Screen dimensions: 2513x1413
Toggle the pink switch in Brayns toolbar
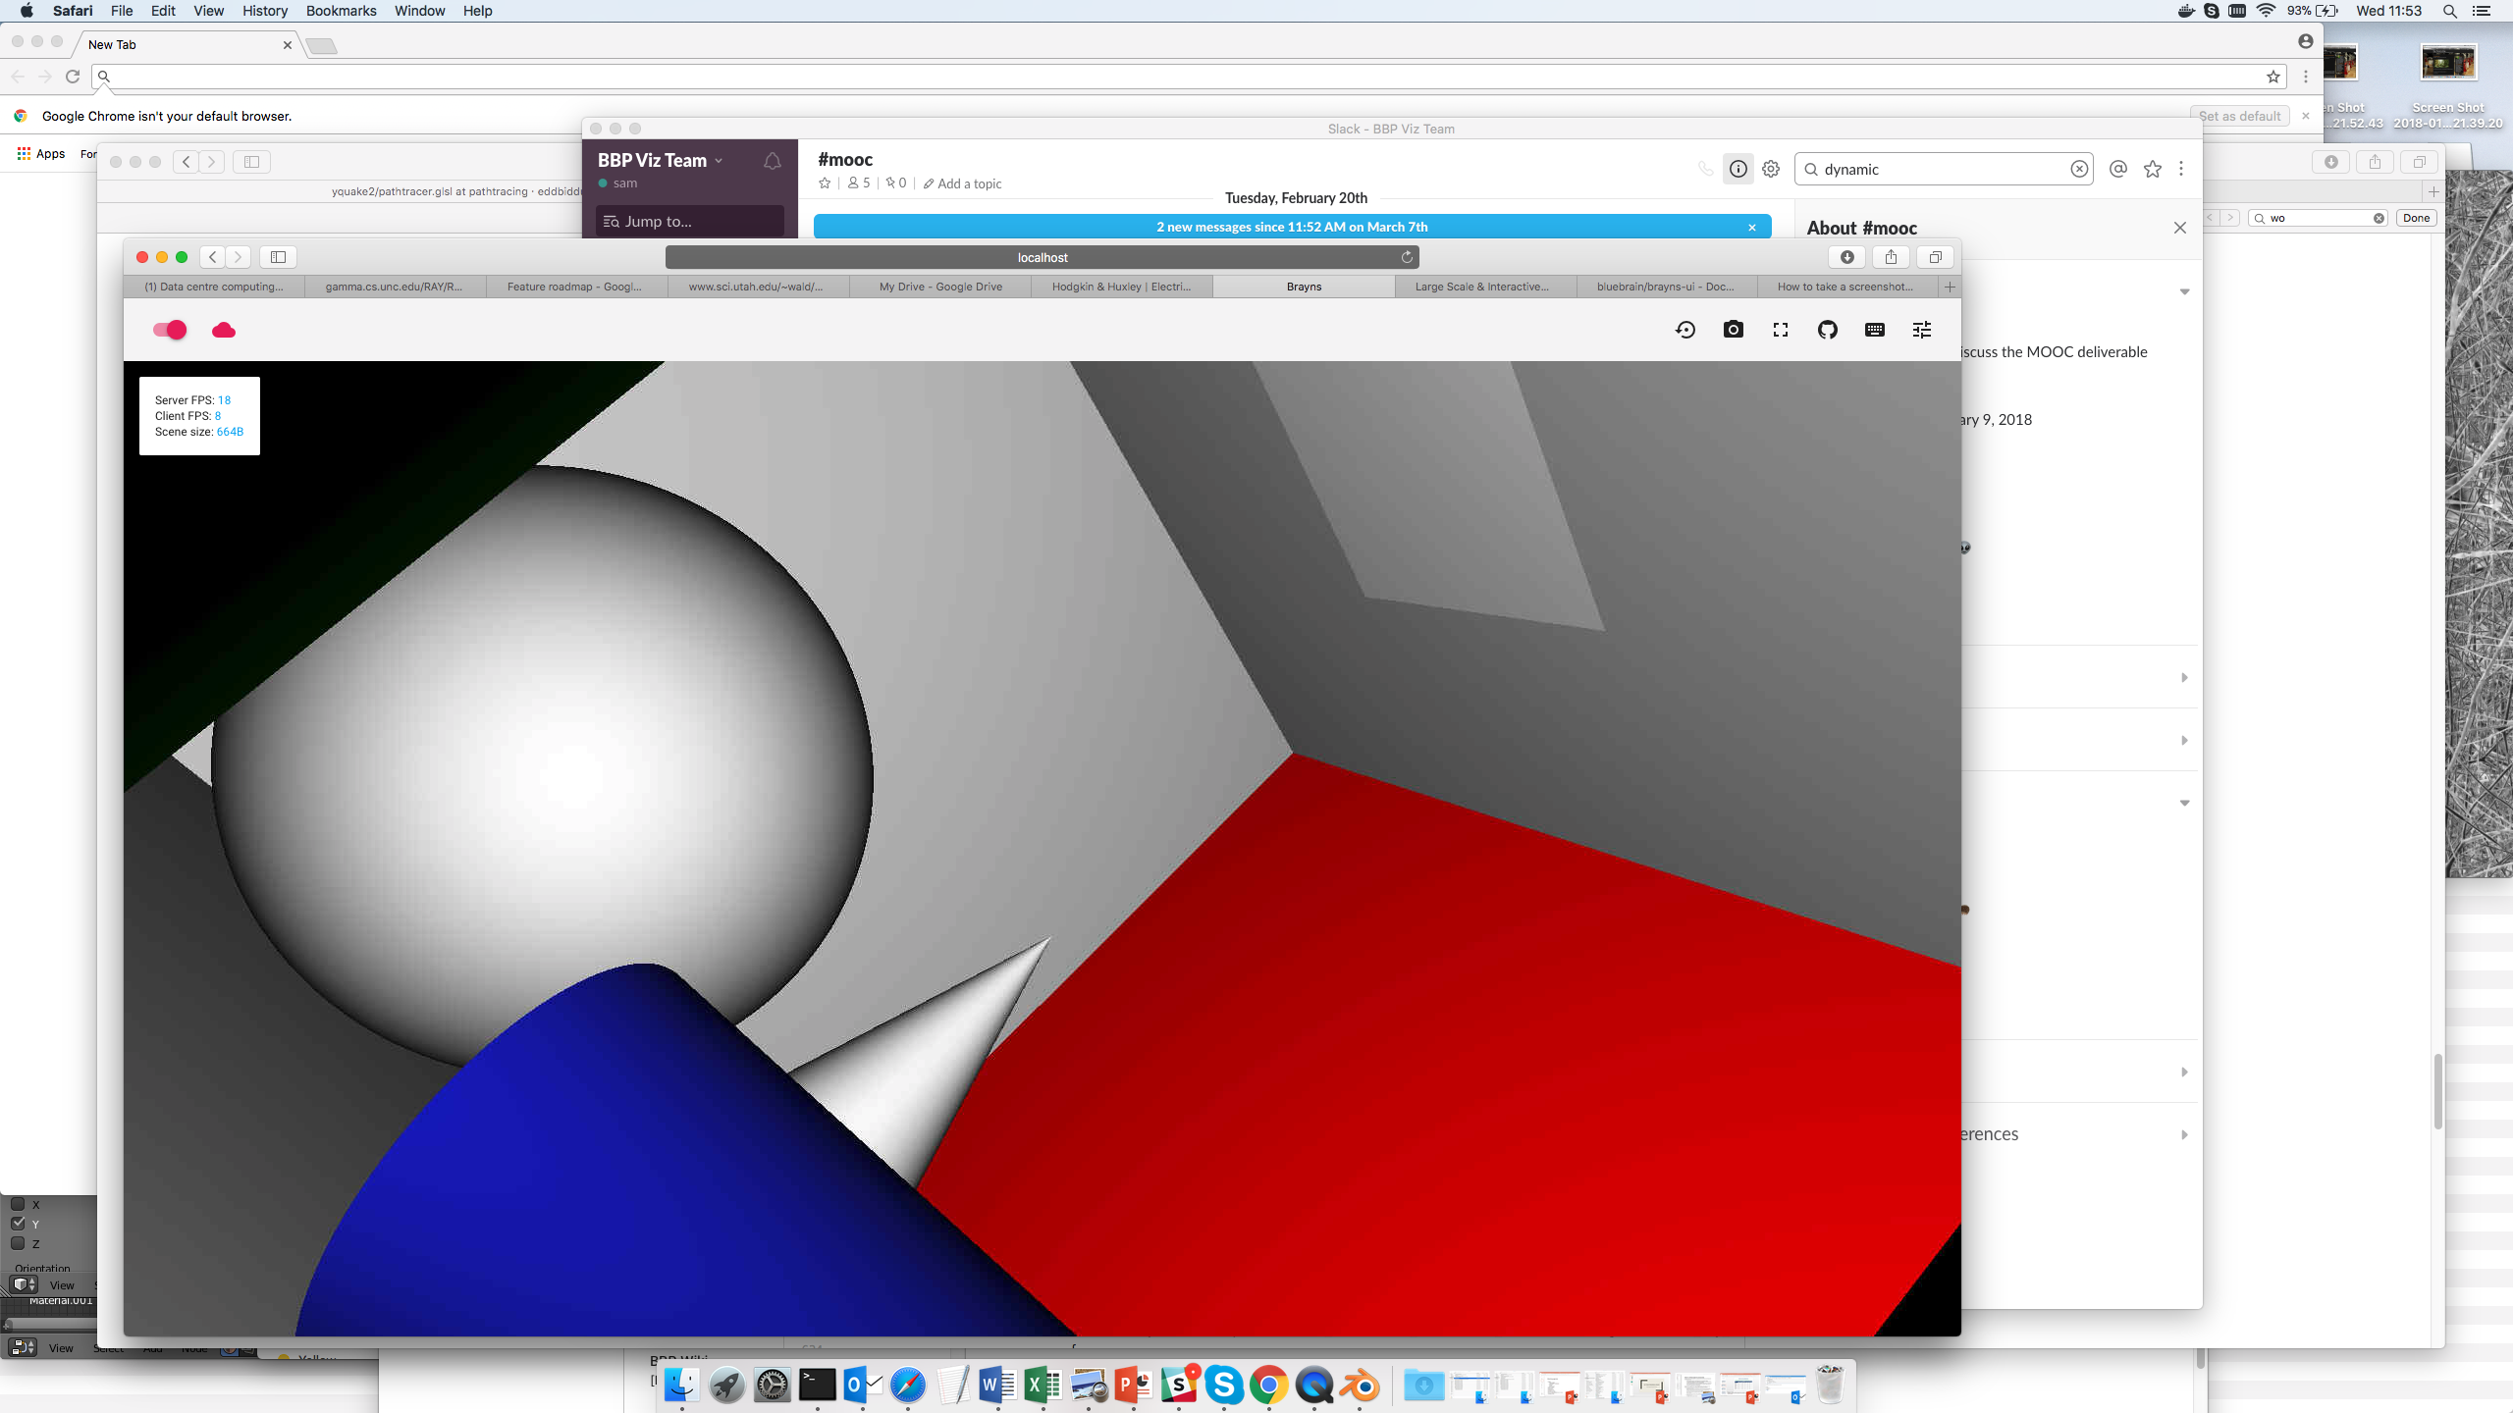[x=170, y=330]
